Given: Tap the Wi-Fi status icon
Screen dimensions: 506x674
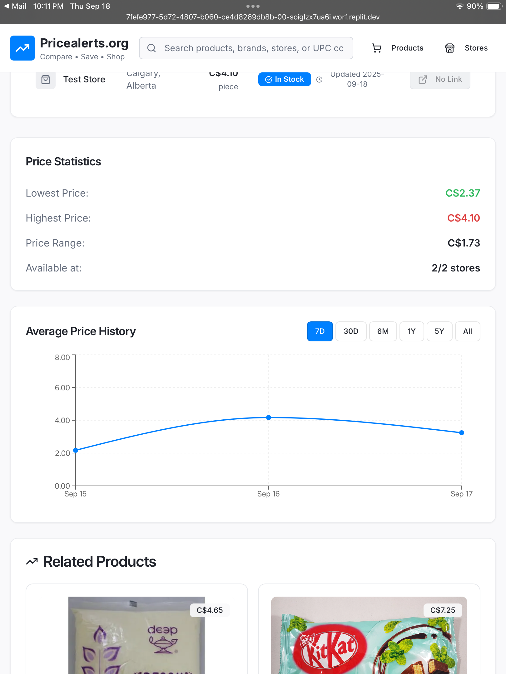Looking at the screenshot, I should [459, 6].
